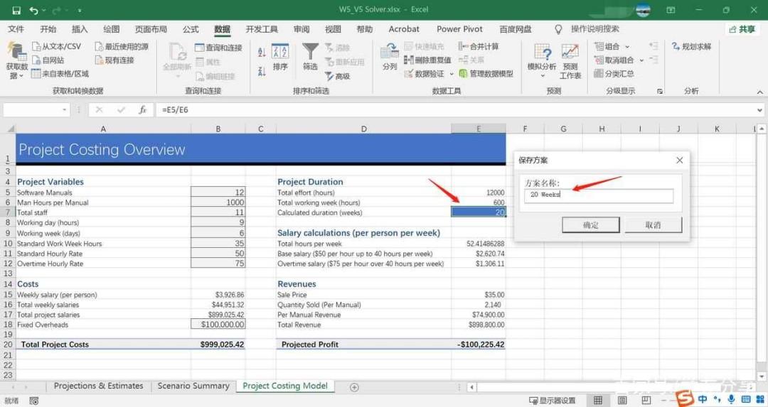The image size is (768, 407).
Task: Open Existing Connections (现有连接)
Action: (114, 60)
